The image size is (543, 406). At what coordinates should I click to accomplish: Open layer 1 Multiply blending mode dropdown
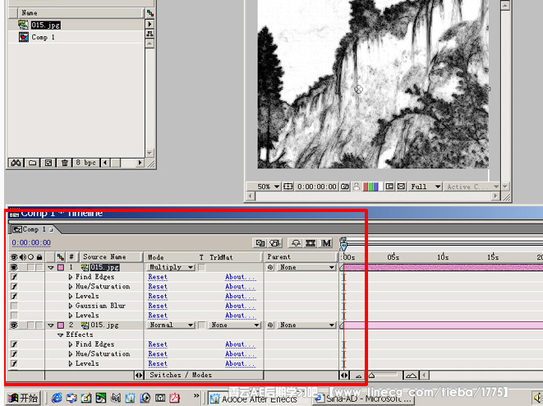point(170,267)
